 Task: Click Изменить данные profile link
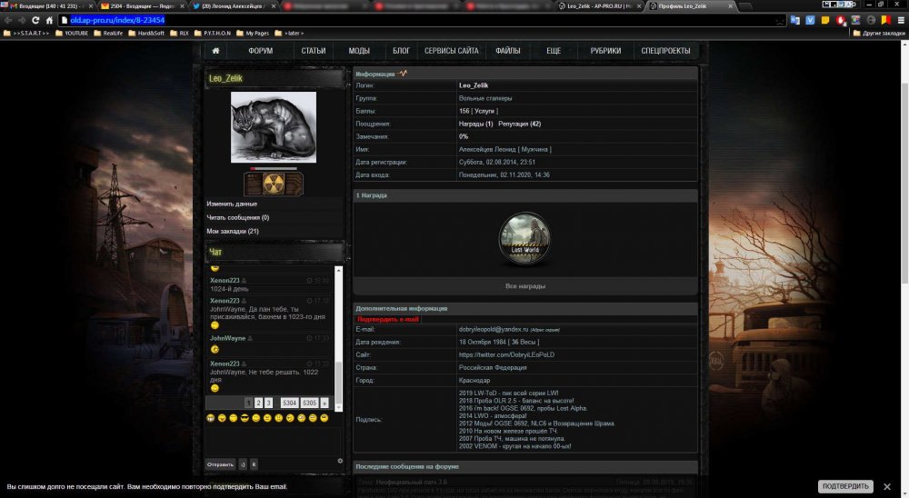[232, 204]
